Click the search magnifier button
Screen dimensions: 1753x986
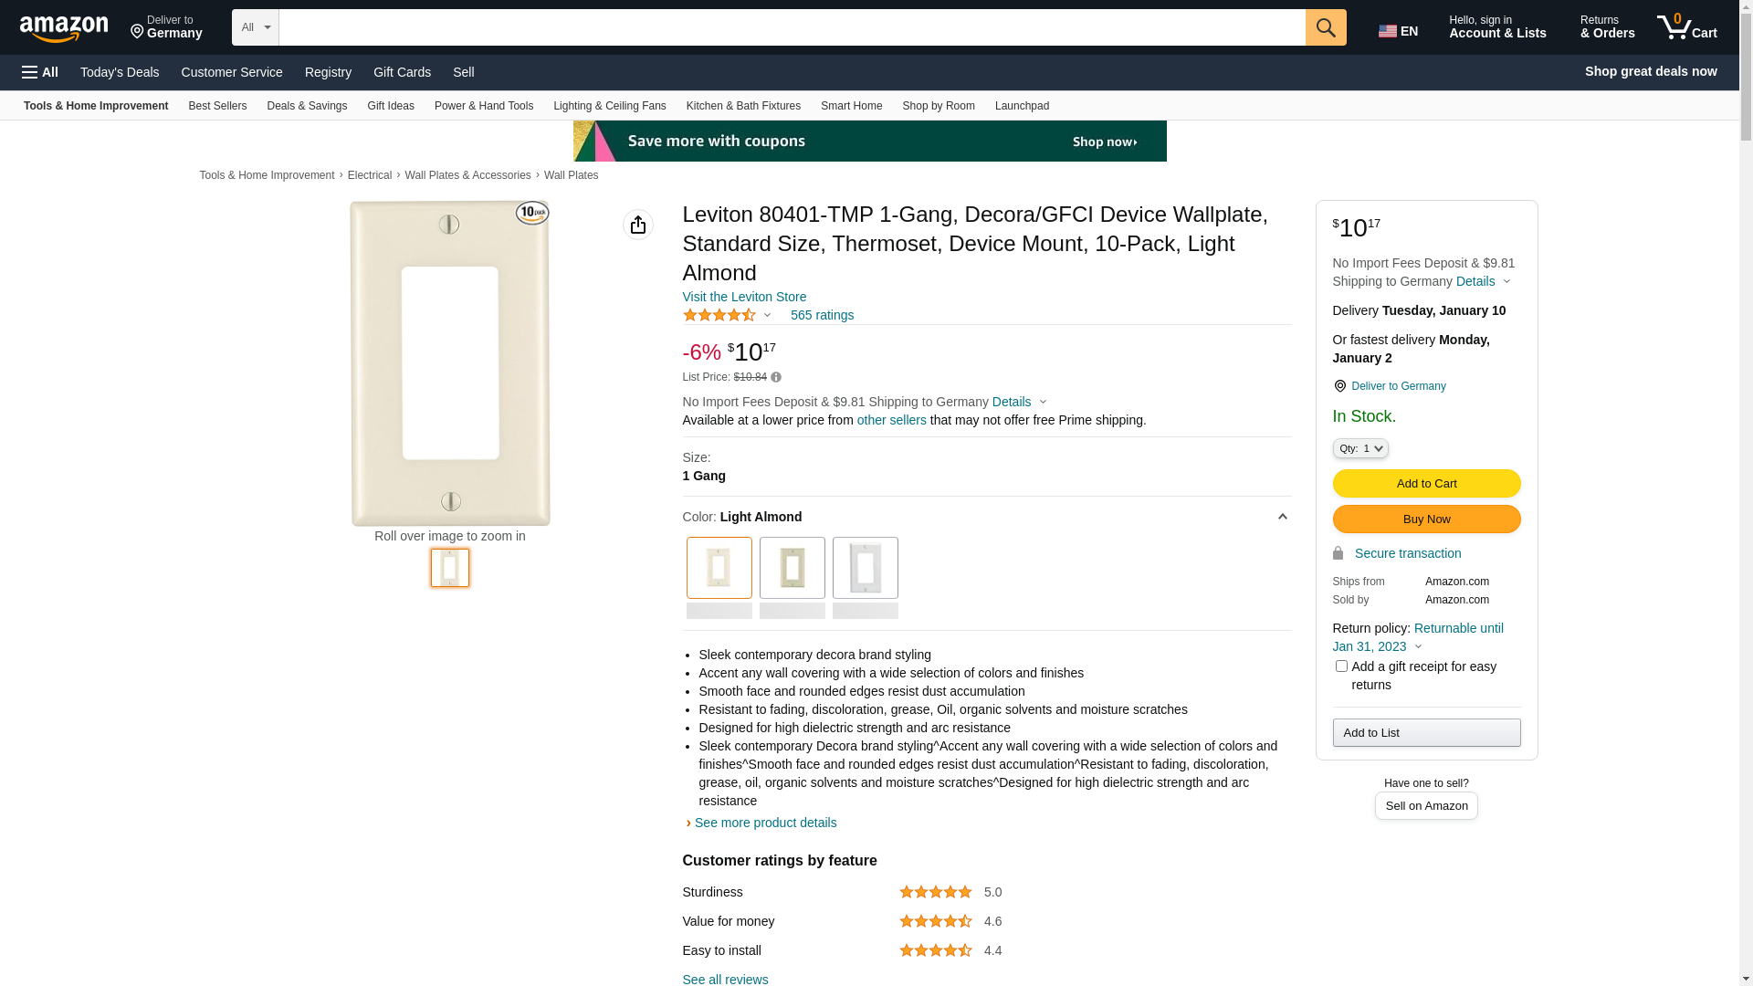[1326, 27]
